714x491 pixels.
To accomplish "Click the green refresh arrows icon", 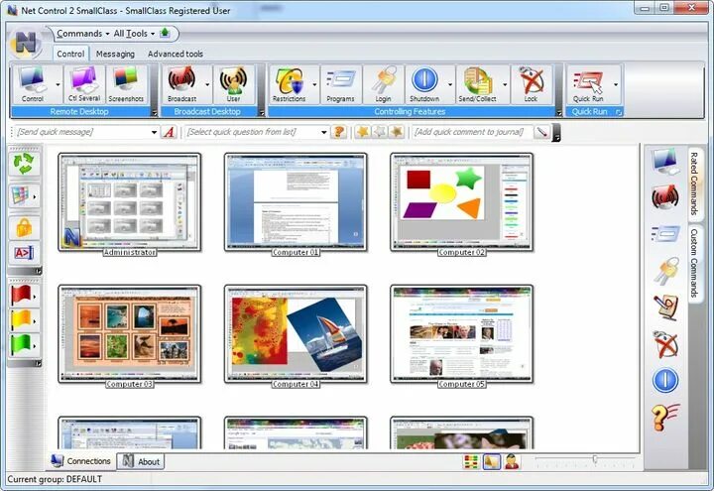I will pyautogui.click(x=24, y=164).
